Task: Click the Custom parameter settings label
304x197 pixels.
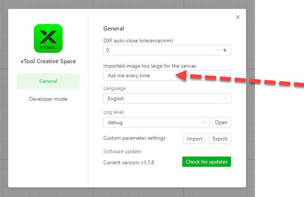Action: tap(135, 138)
